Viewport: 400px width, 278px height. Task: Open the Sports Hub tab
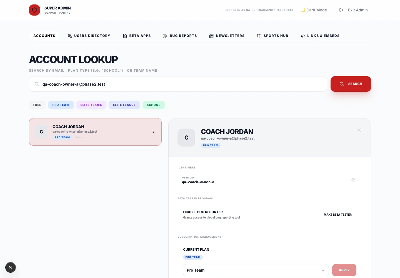pos(272,36)
